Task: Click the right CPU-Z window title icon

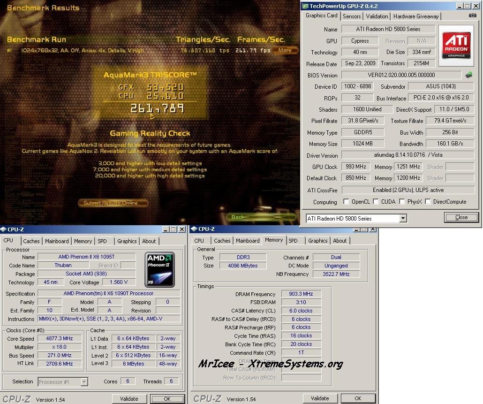Action: pyautogui.click(x=194, y=229)
